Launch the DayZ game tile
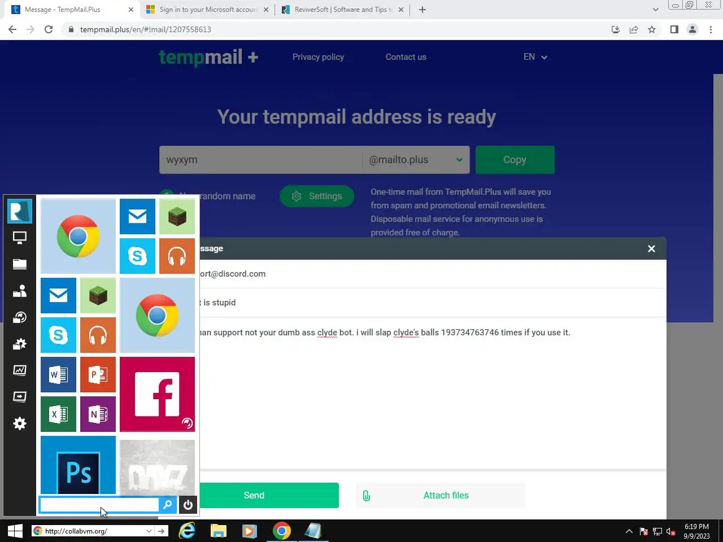 coord(157,467)
